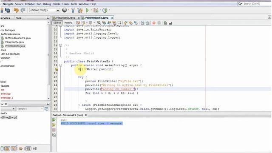Select the main(String[] args) Navigator entry
This screenshot has height=153, width=272.
coord(8,117)
